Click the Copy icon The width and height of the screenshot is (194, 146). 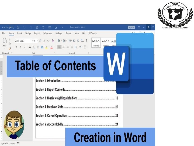[x=10, y=44]
